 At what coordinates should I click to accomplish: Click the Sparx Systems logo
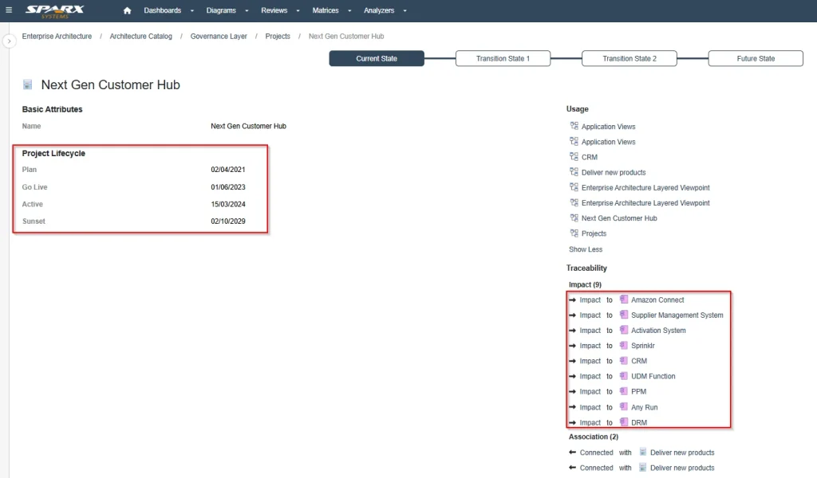(x=55, y=11)
